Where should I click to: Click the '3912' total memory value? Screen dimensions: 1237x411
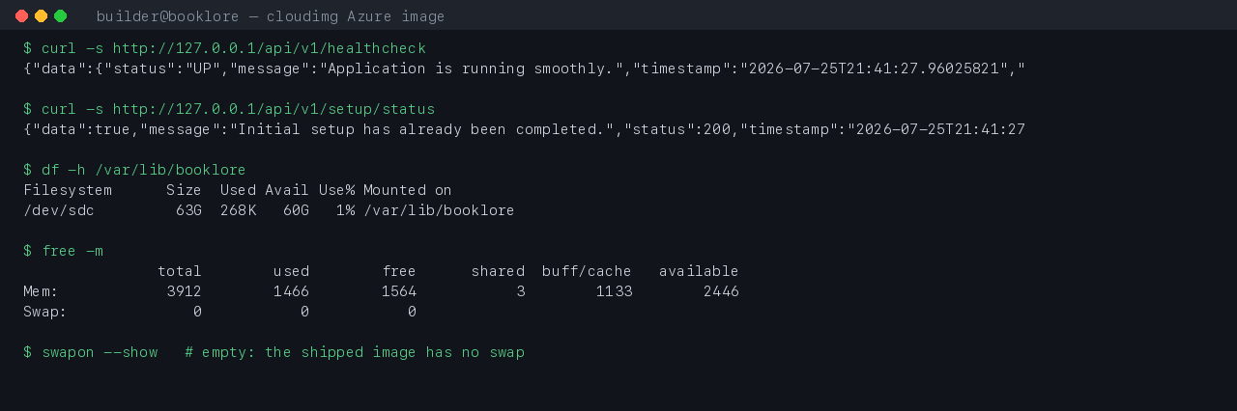pyautogui.click(x=184, y=291)
